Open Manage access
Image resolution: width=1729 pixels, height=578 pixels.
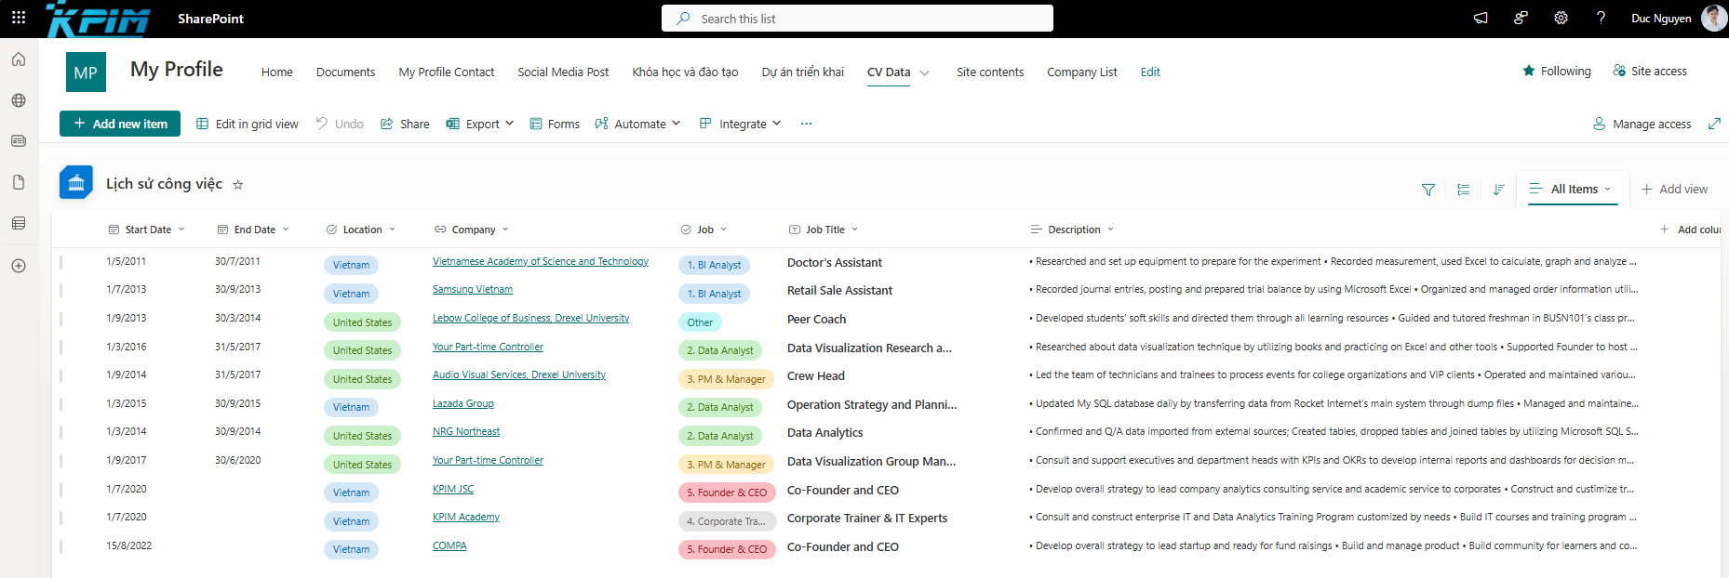click(x=1642, y=124)
